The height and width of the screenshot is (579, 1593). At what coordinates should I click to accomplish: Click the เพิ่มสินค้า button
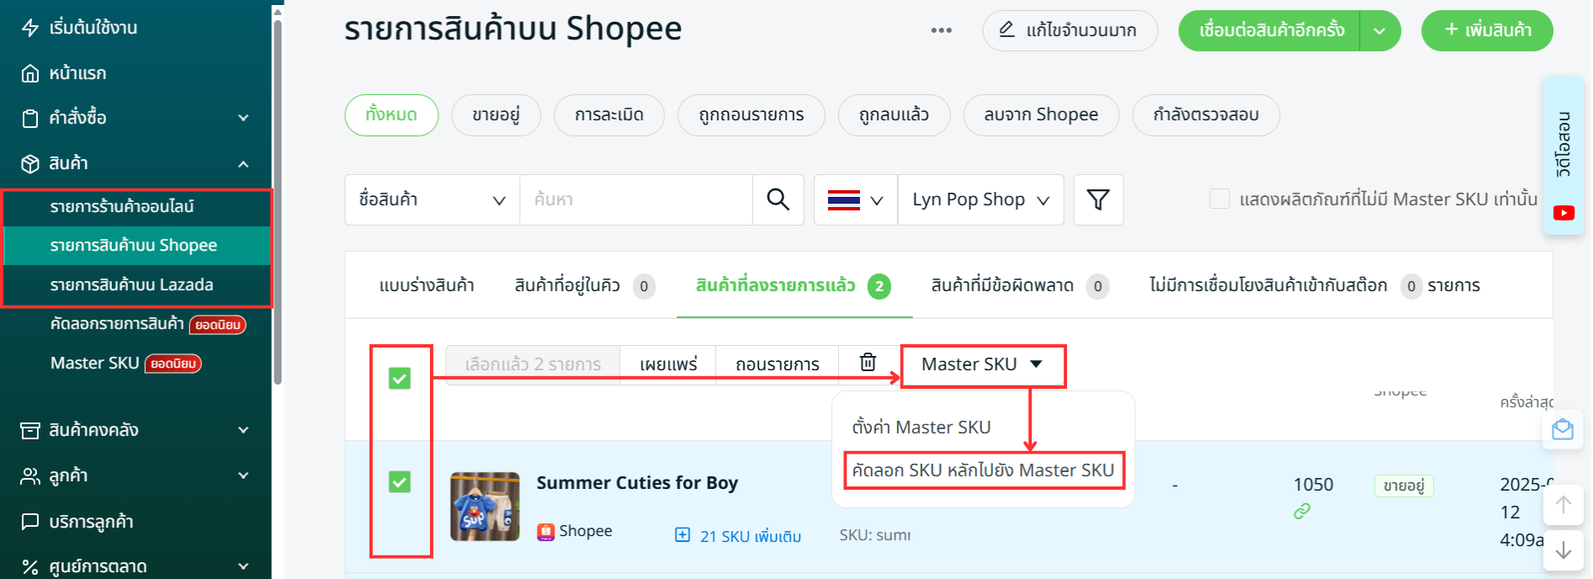1487,30
